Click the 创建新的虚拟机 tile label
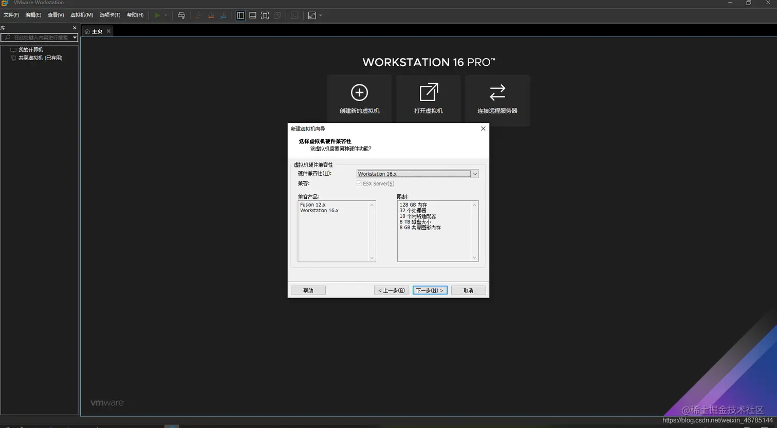777x428 pixels. tap(359, 111)
